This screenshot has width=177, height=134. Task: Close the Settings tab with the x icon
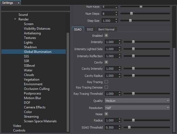18,3
